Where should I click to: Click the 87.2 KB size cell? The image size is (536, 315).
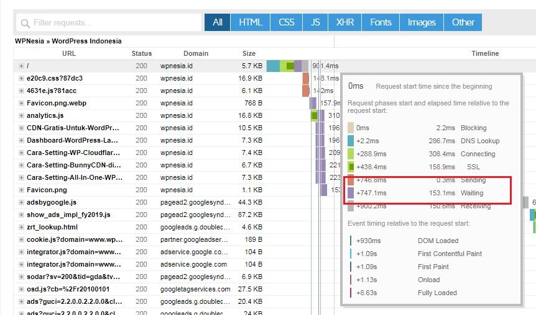pos(250,215)
